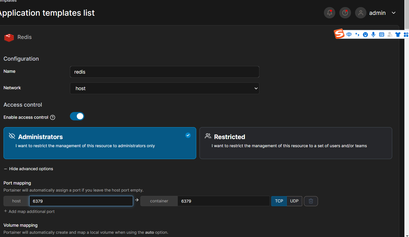Open the Network dropdown showing host
The image size is (409, 237).
tap(164, 88)
